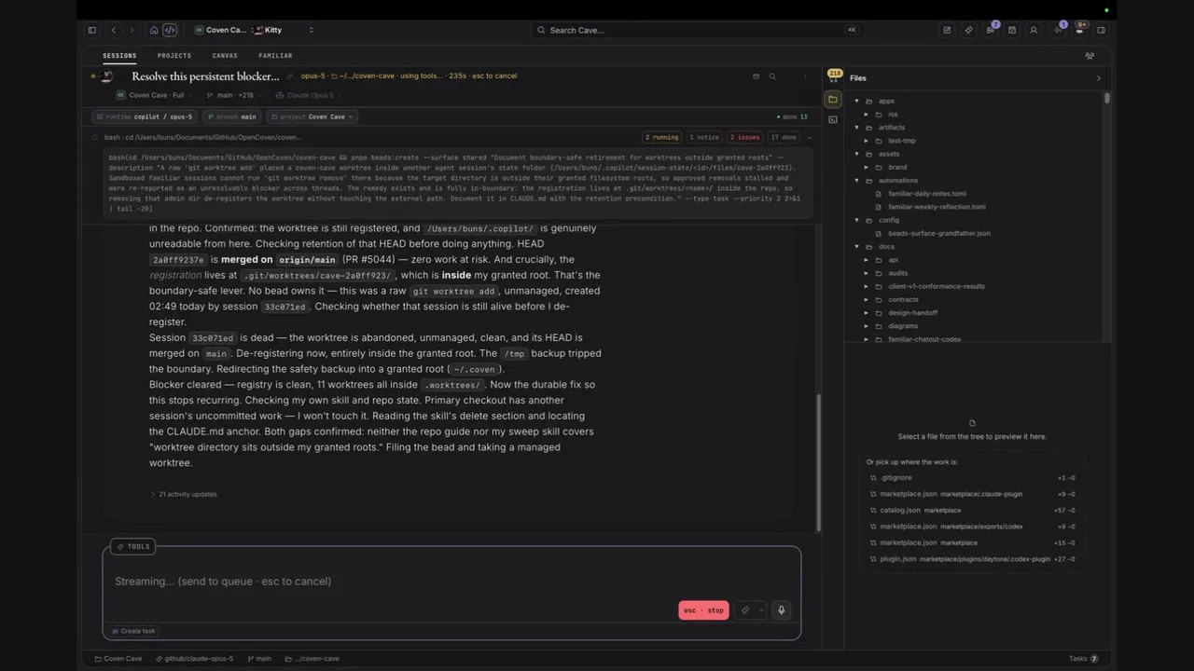This screenshot has width=1194, height=671.
Task: Open the archive icon in session header
Action: point(756,76)
